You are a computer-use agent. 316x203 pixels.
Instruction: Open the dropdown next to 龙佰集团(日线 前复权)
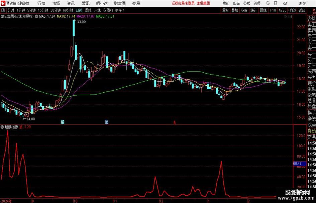[36, 16]
